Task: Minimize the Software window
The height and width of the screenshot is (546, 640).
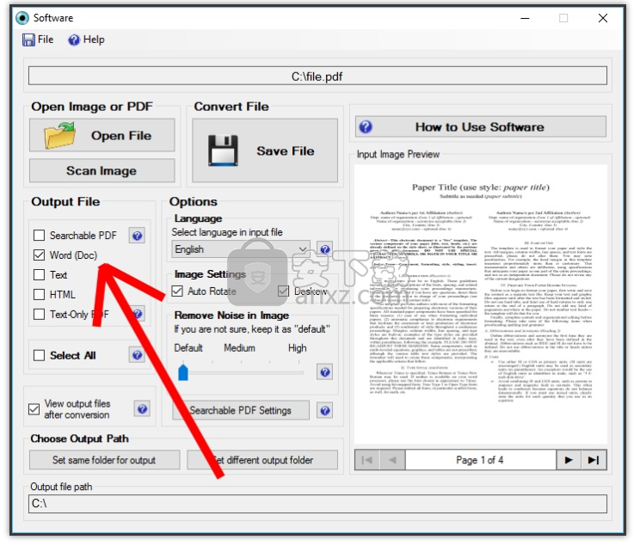Action: [525, 18]
